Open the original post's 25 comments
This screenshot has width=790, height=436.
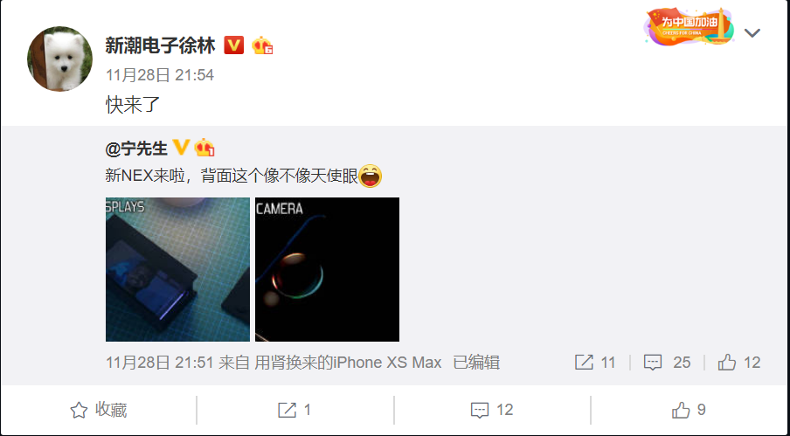coord(667,363)
